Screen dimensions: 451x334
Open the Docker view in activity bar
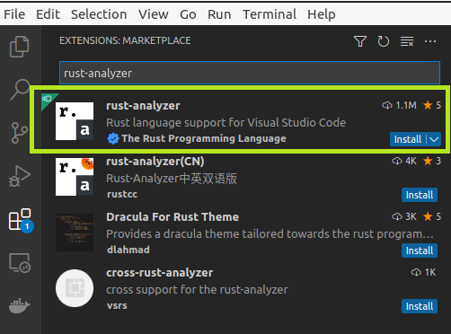tap(20, 305)
